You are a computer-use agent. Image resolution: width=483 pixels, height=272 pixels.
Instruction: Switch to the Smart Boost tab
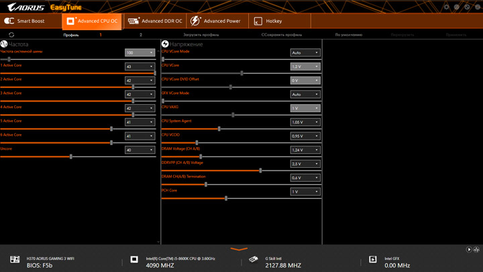click(x=31, y=21)
